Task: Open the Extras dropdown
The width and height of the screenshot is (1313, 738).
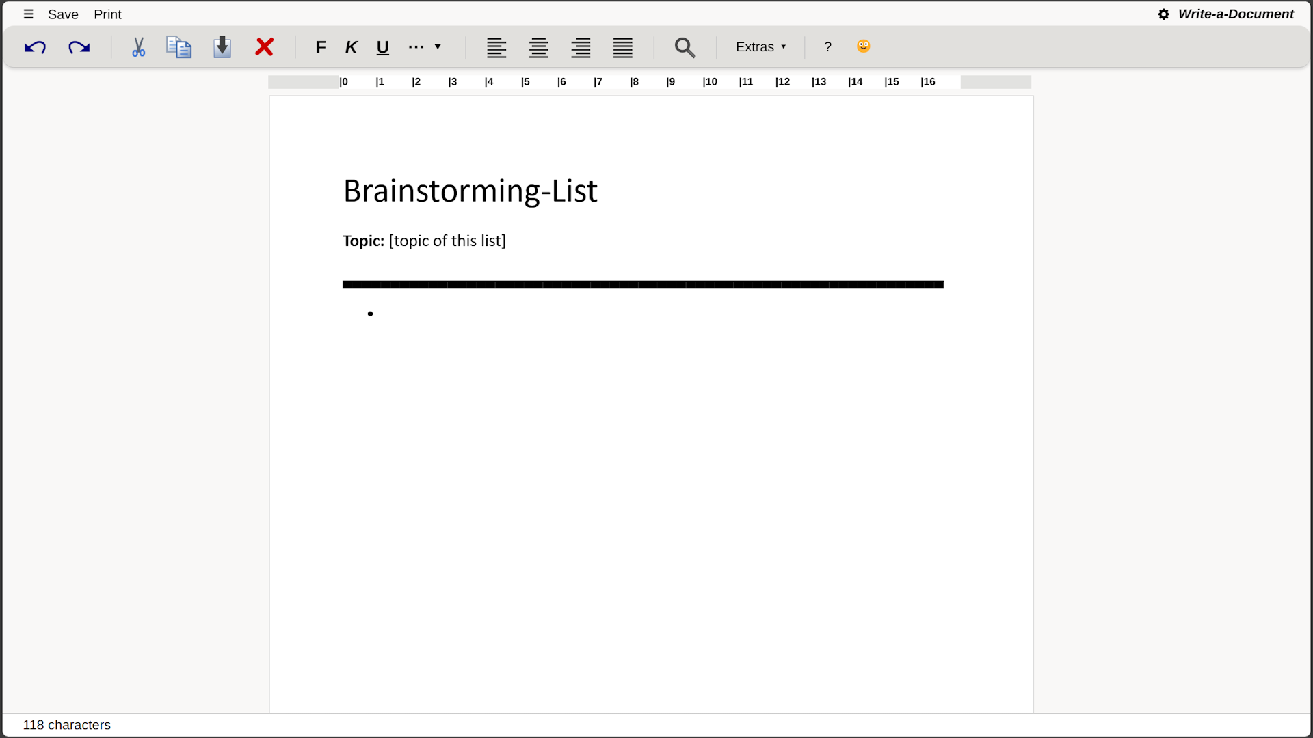Action: [760, 47]
